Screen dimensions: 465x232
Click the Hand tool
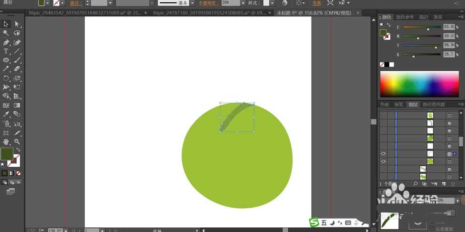click(x=6, y=141)
